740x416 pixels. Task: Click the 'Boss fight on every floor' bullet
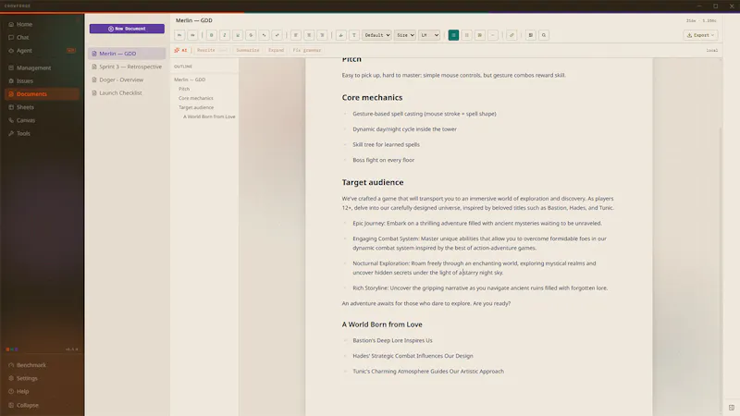(x=383, y=160)
